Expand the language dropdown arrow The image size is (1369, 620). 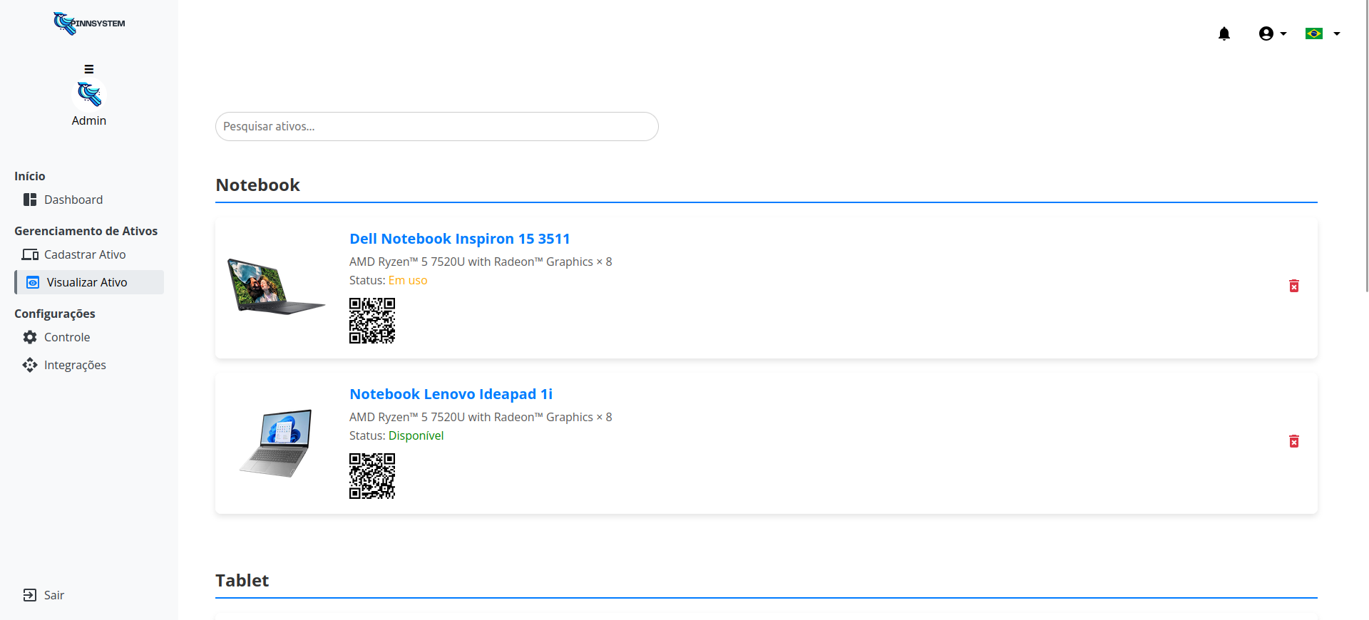(1337, 33)
